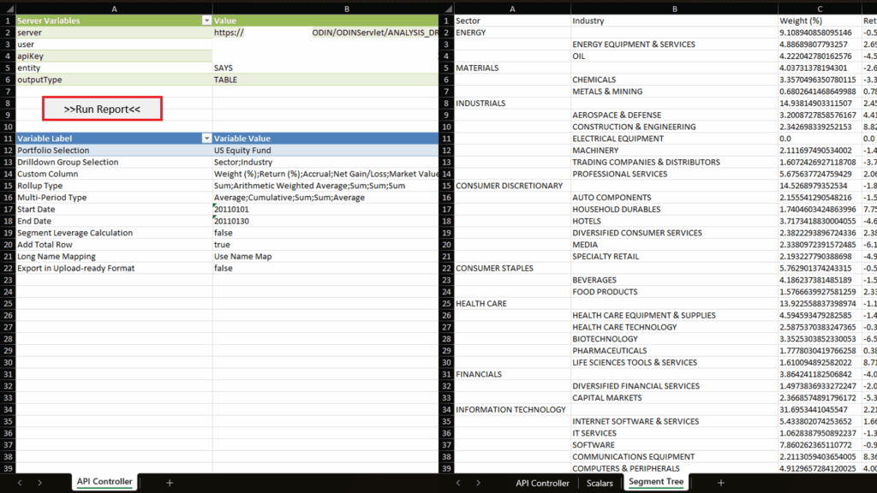Click next sheet arrow in left pane
The width and height of the screenshot is (877, 493).
39,483
